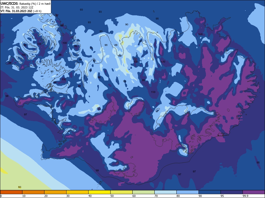Click the title text "UWC/ECDS: Rakastig (%) í 2 m hæð"
This screenshot has height=198, width=265.
[x=25, y=3]
